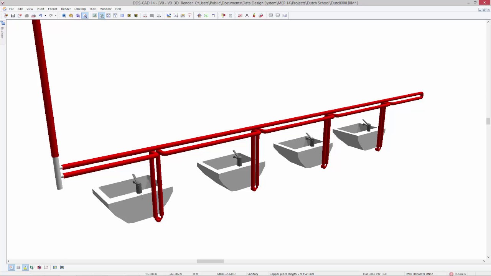Click the X axis view icon
The image size is (491, 276).
point(108,15)
